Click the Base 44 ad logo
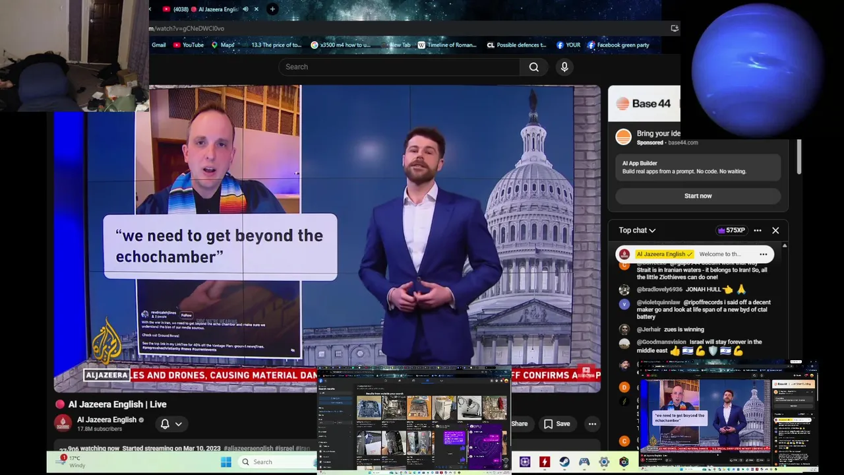This screenshot has height=475, width=844. click(644, 104)
